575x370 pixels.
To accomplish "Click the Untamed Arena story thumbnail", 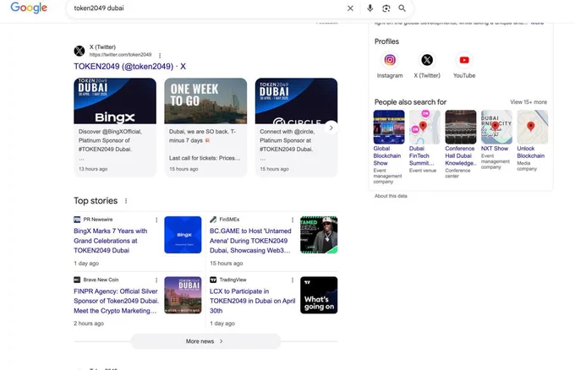I will [319, 235].
